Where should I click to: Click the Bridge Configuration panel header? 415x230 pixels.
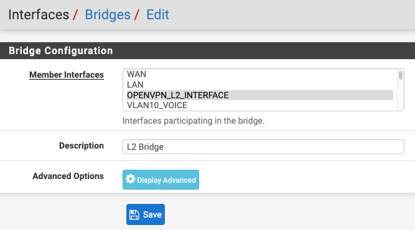tap(208, 50)
